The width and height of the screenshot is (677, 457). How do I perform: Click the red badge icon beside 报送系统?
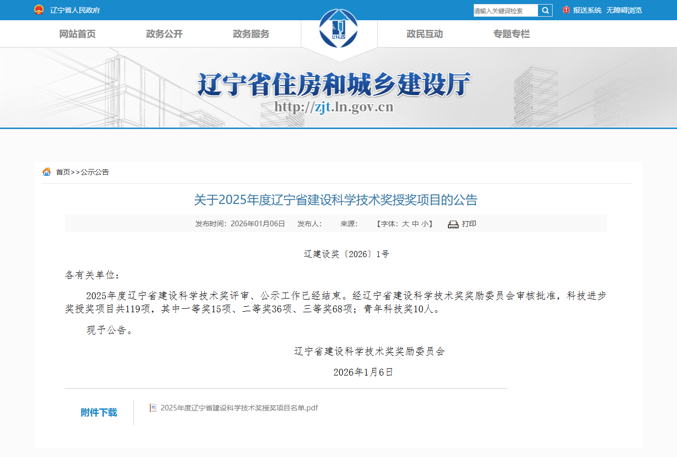566,10
